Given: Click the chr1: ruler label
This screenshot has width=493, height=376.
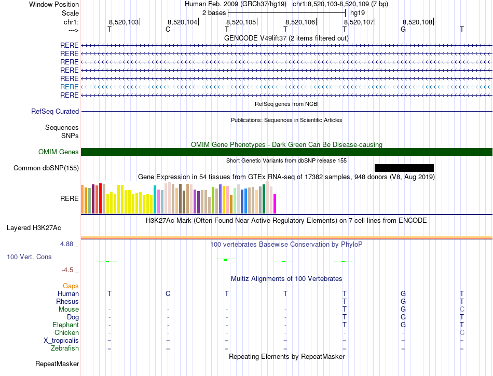Looking at the screenshot, I should point(71,22).
